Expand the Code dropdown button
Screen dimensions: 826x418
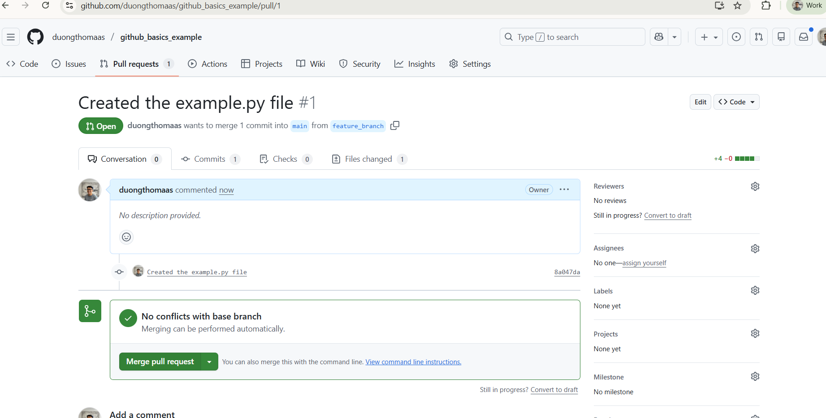pyautogui.click(x=736, y=102)
